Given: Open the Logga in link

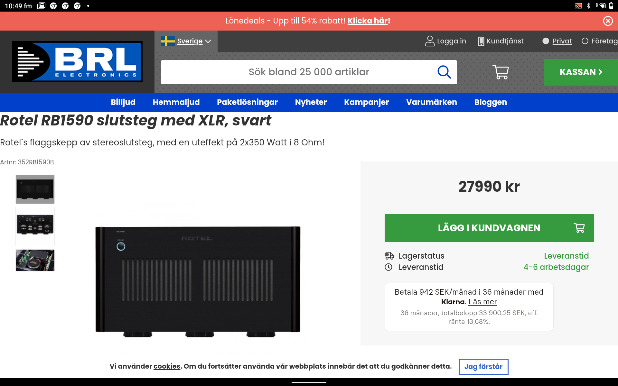Looking at the screenshot, I should [451, 41].
